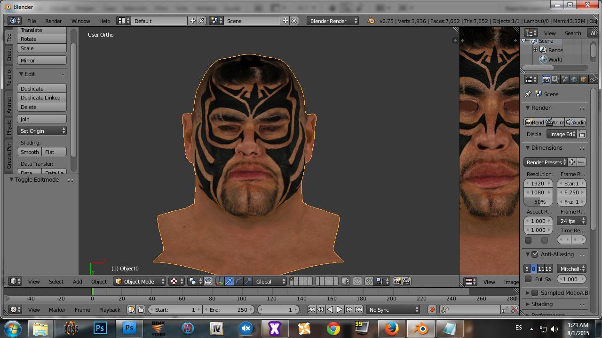Select 16 anti-aliasing samples
Screen dimensions: 602x338
[x=548, y=269]
